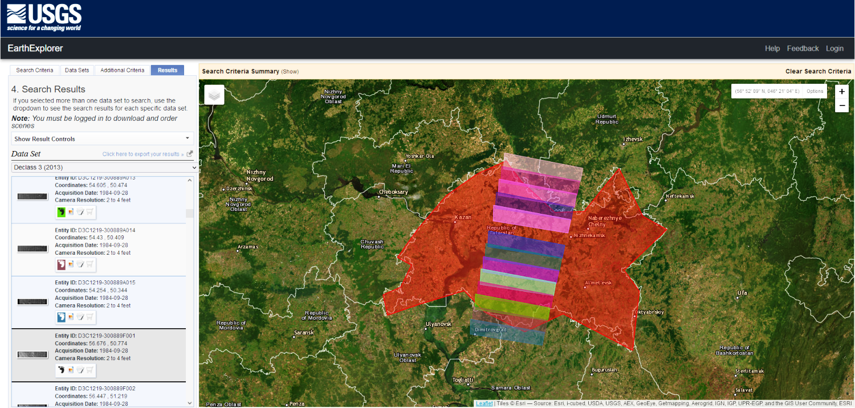Click download options icon for scene D3C1219-300889F001
855x408 pixels.
[x=80, y=370]
